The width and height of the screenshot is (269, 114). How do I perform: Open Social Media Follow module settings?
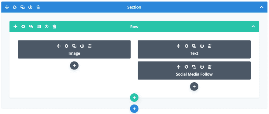click(x=186, y=67)
